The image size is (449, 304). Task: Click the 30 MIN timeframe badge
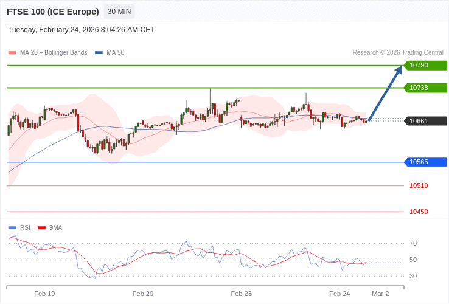(119, 12)
